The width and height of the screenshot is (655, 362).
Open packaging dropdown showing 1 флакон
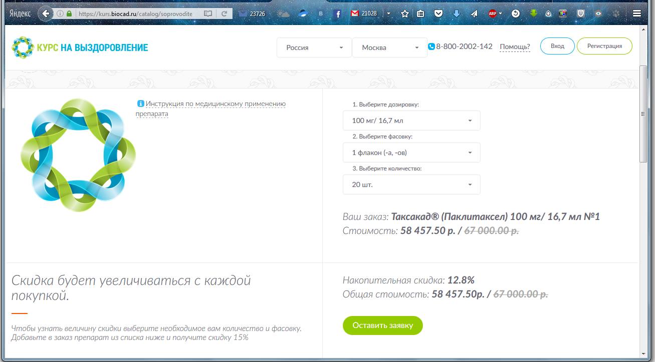411,152
